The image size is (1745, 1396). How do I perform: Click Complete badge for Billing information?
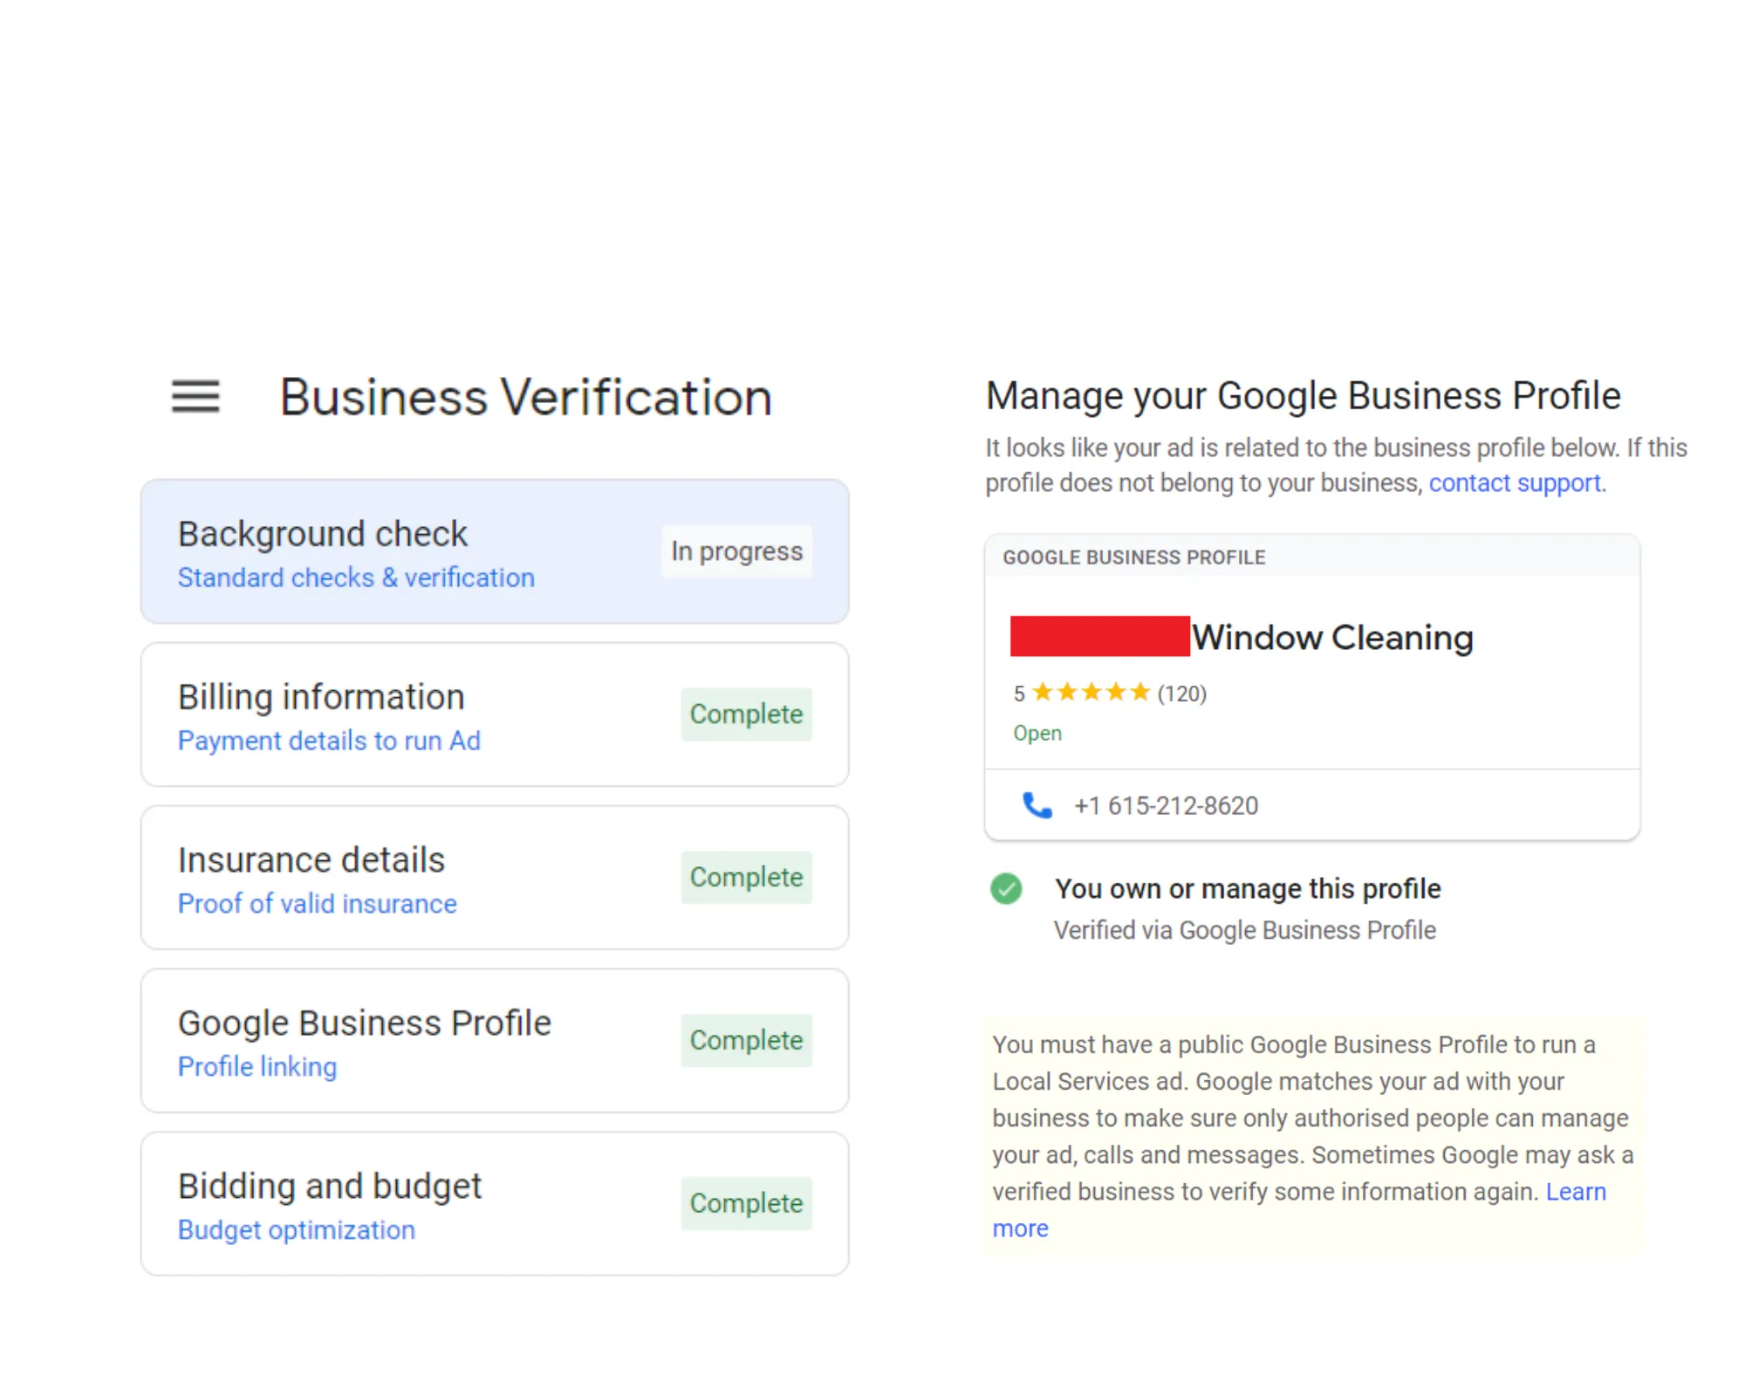(747, 715)
